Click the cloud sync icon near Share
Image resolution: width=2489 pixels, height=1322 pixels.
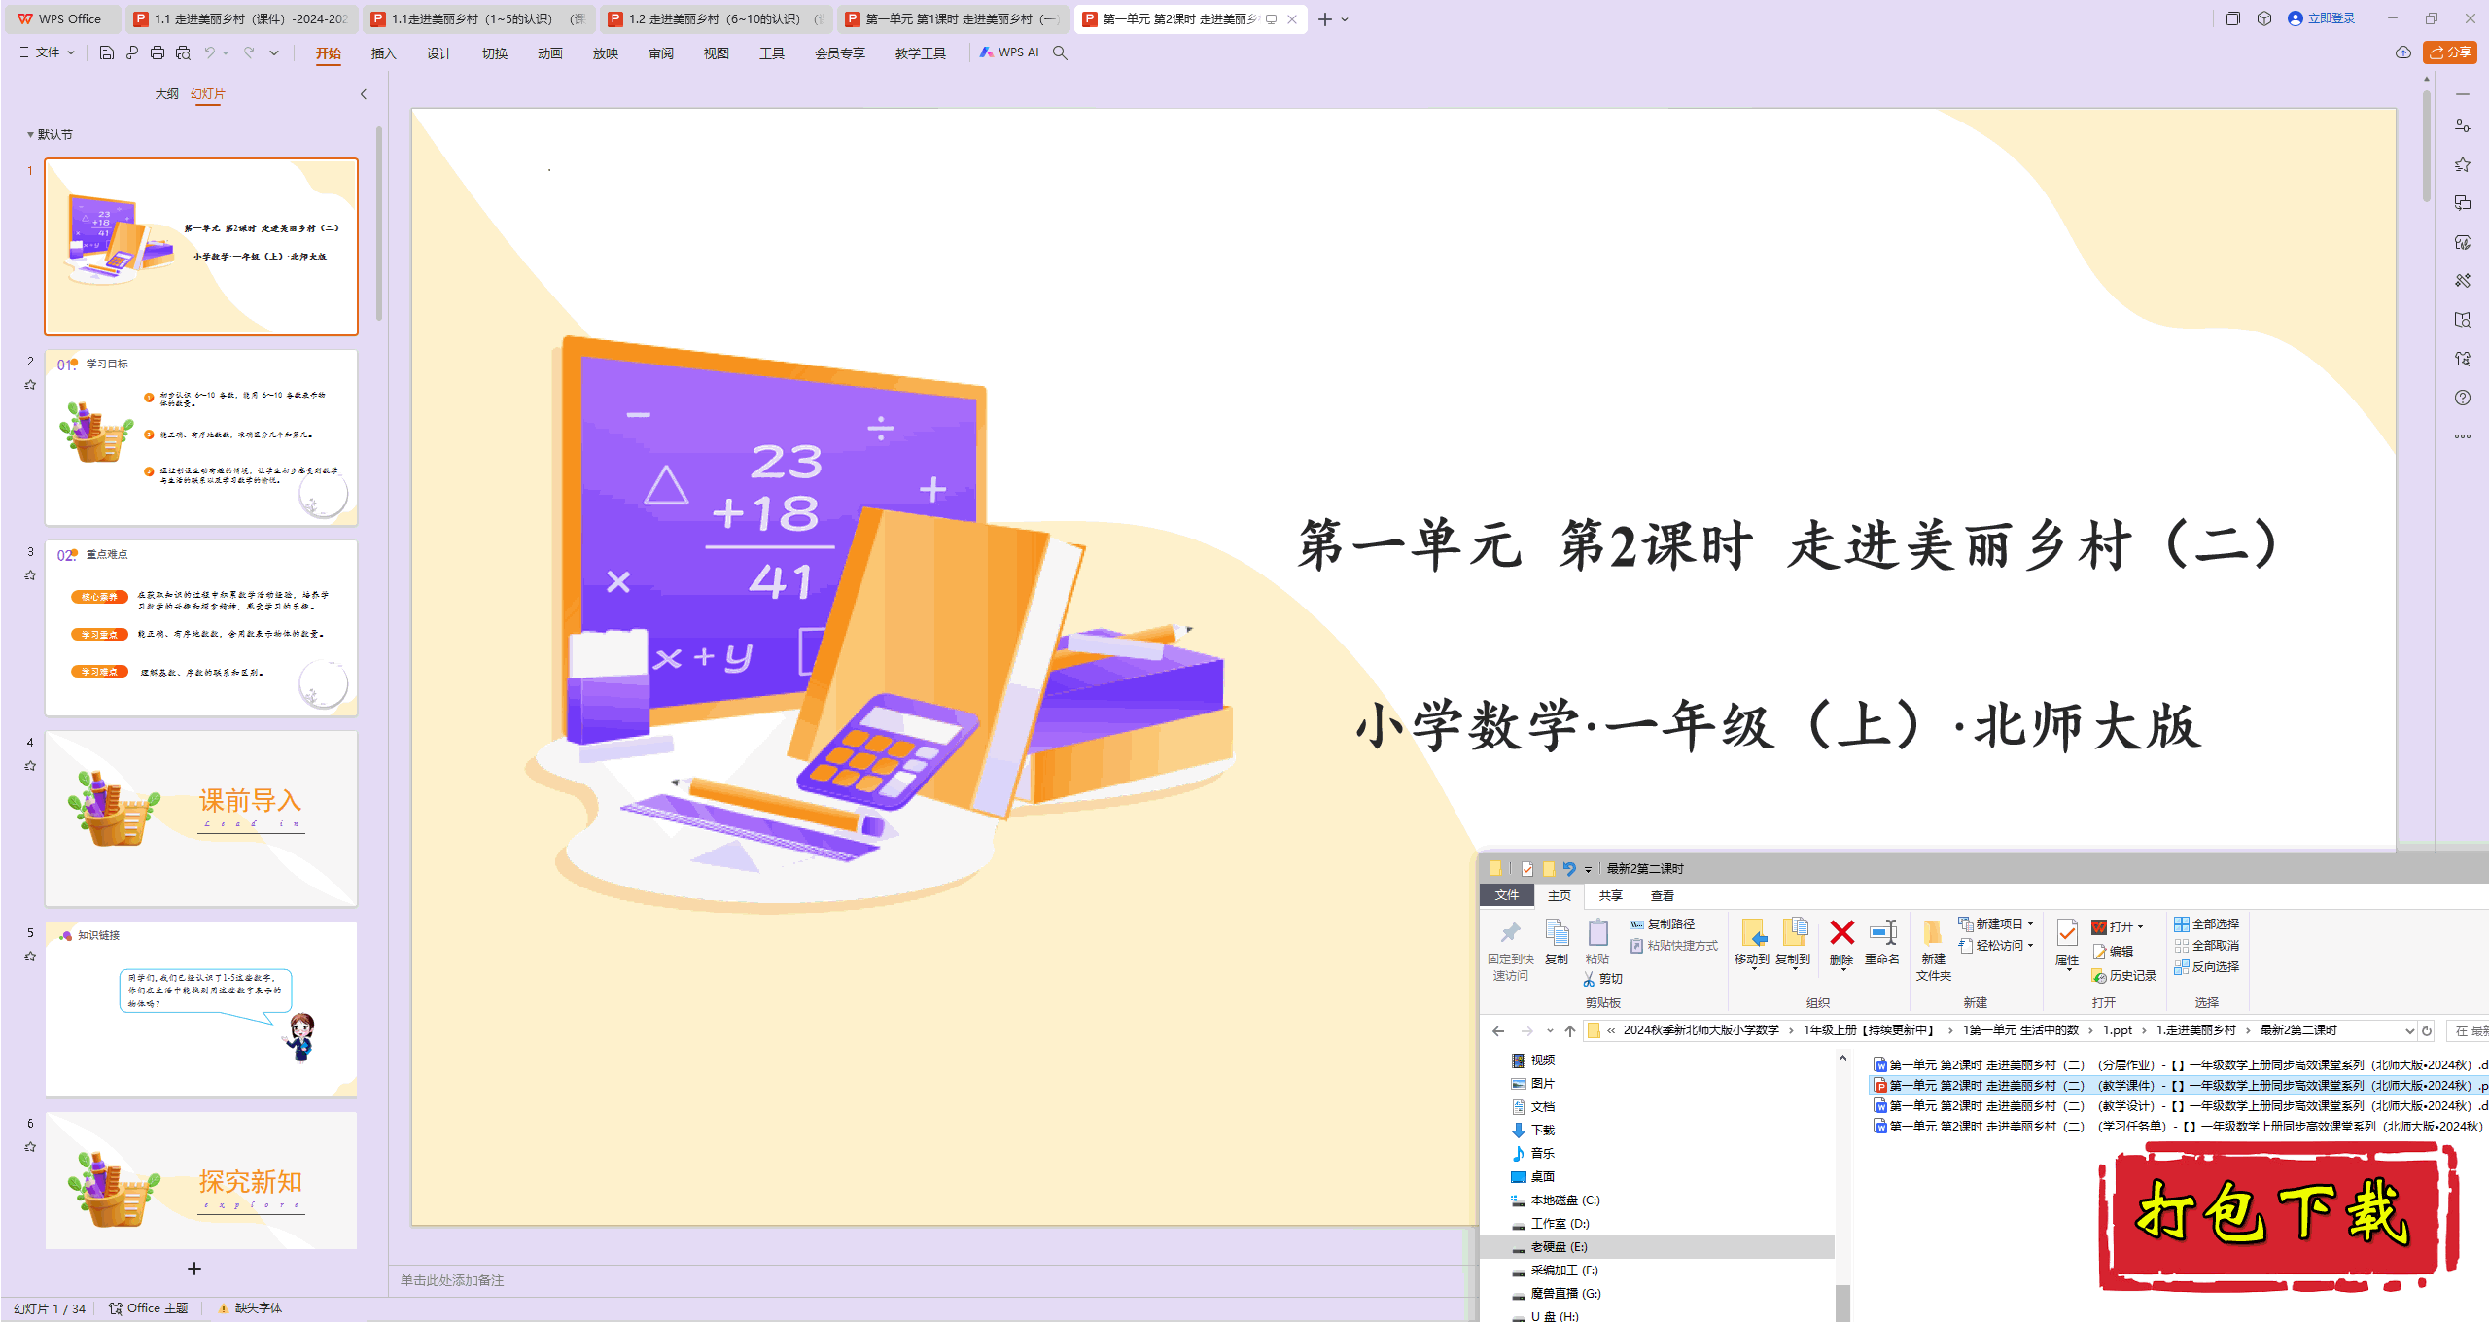(2403, 52)
